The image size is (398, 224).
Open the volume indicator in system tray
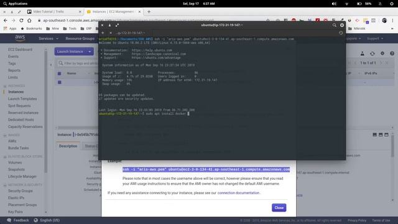[x=334, y=4]
